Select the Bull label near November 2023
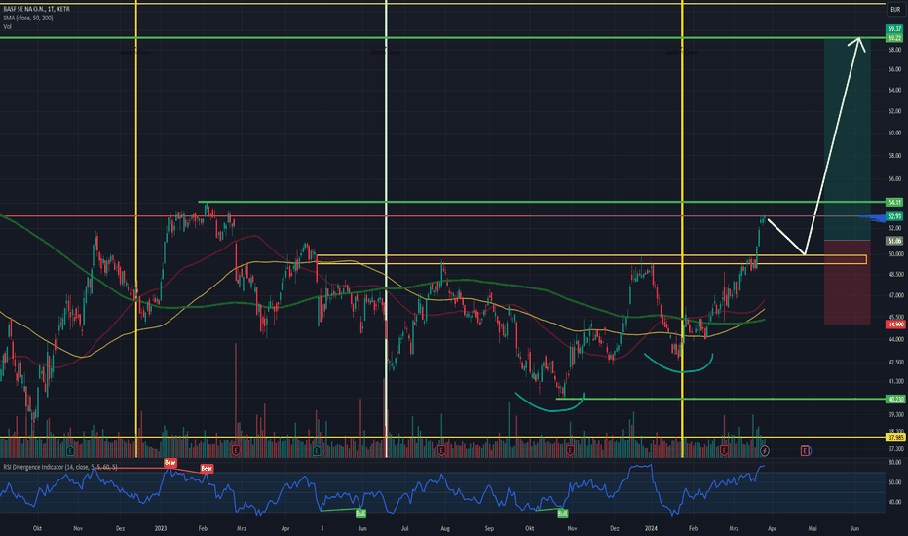The width and height of the screenshot is (908, 536). click(562, 514)
